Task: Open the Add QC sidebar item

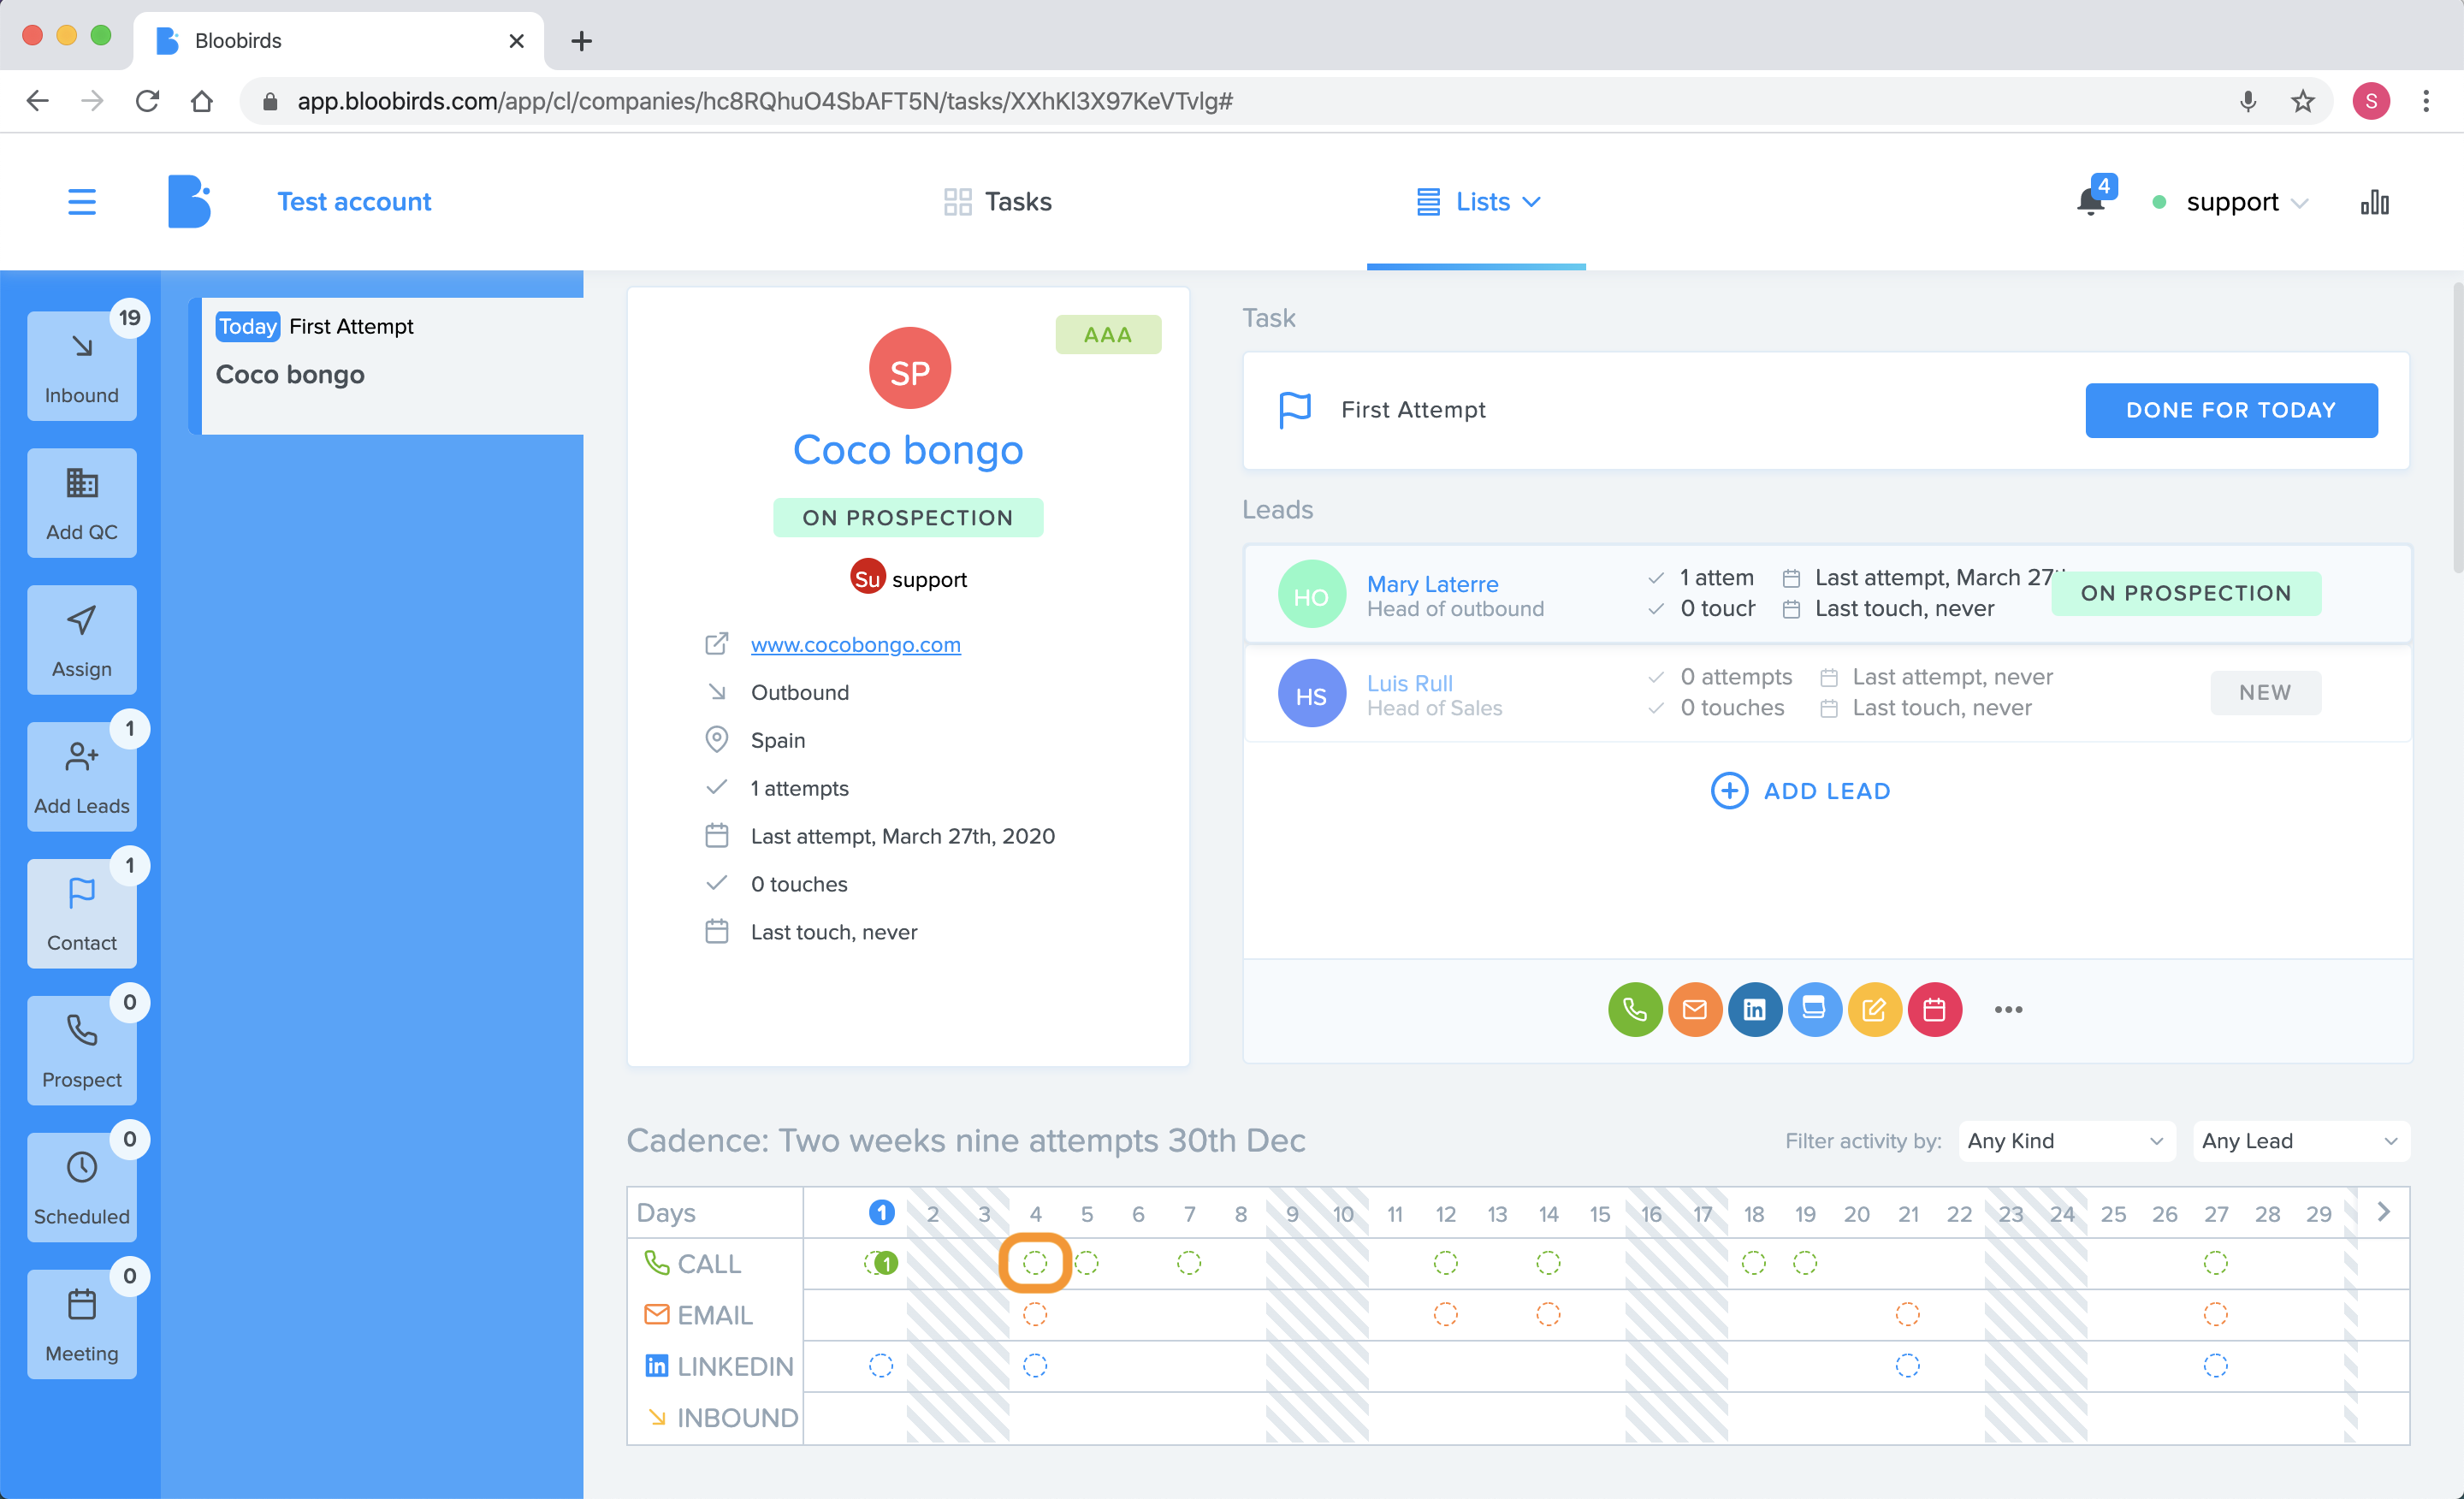Action: [82, 503]
